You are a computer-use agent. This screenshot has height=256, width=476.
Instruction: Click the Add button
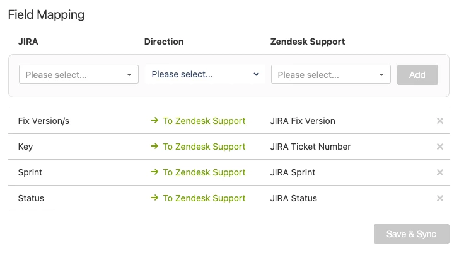(417, 75)
